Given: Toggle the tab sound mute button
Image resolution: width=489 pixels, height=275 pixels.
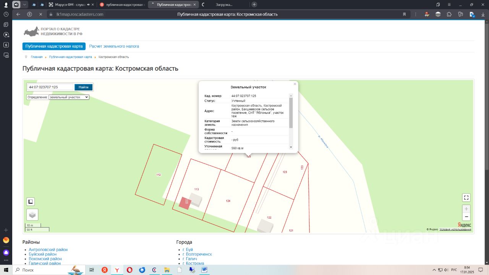Looking at the screenshot, I should click(16, 5).
